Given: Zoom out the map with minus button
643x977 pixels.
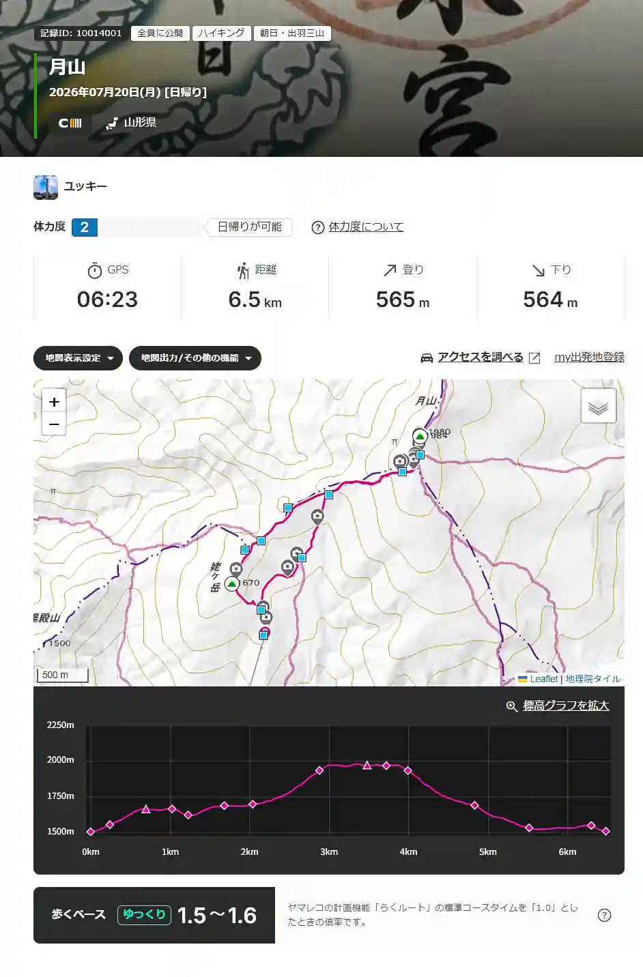Looking at the screenshot, I should 54,424.
